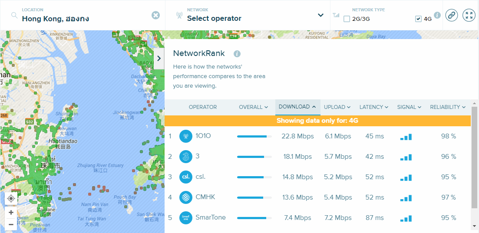The image size is (479, 233).
Task: Click the NetworkRank info icon
Action: (x=237, y=54)
